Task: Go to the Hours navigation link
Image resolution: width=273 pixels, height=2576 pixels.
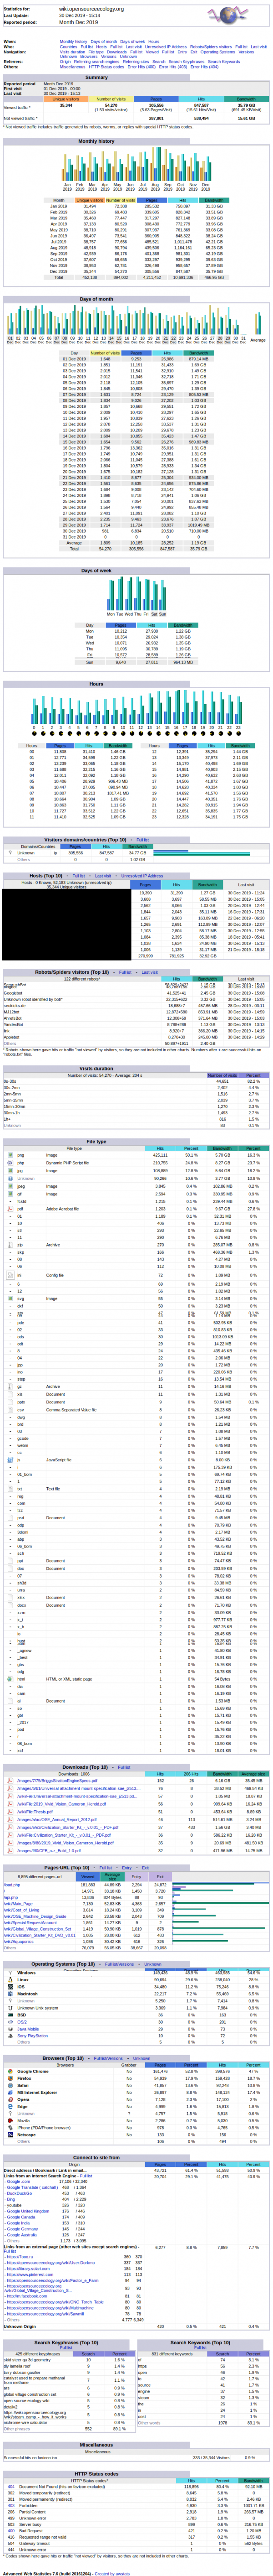Action: point(153,42)
